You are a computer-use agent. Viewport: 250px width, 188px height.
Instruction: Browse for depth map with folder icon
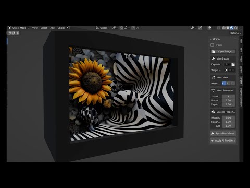(233, 64)
